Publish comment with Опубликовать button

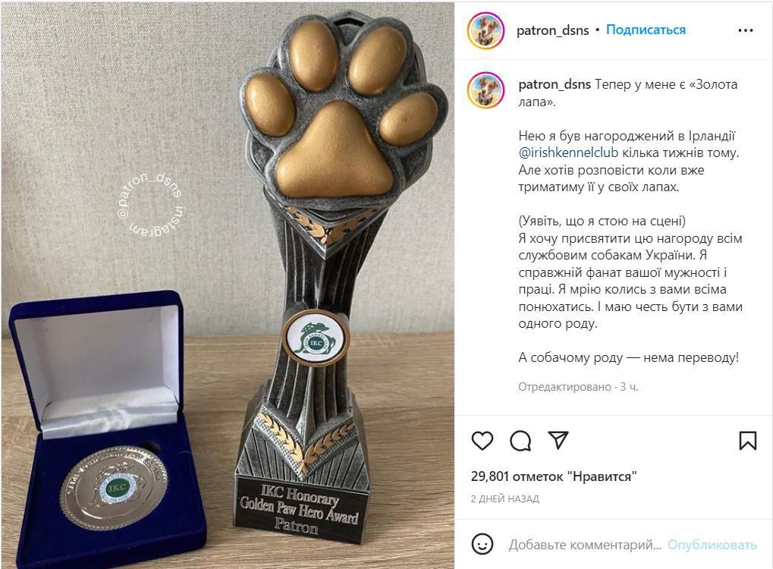click(712, 545)
